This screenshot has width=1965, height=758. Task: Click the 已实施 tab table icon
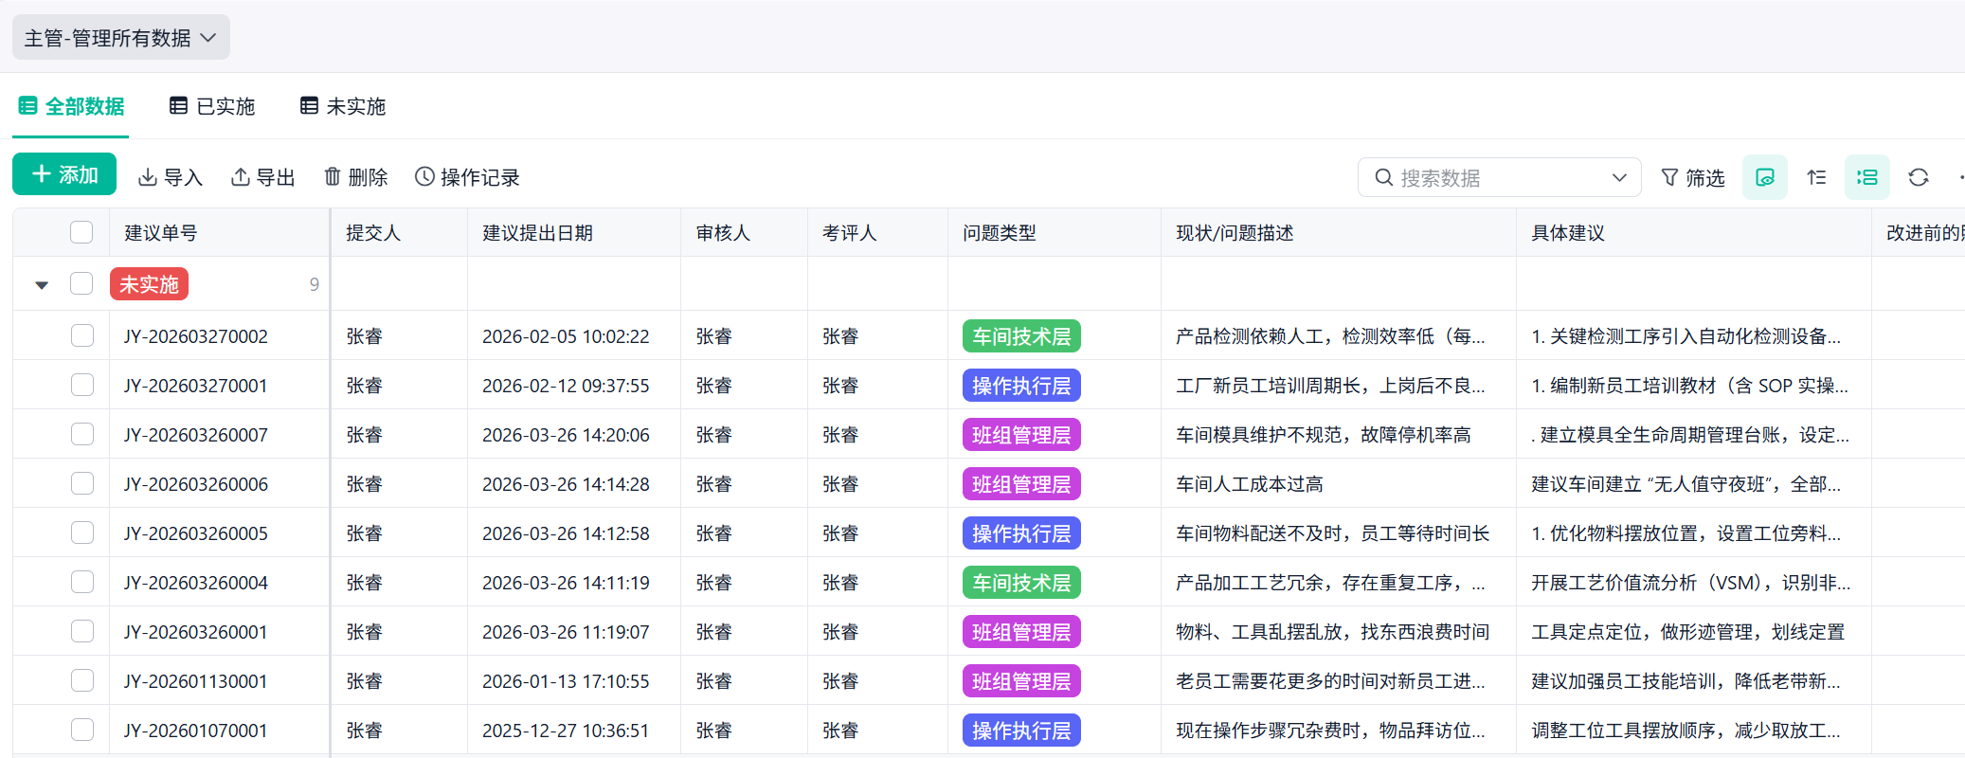coord(178,106)
